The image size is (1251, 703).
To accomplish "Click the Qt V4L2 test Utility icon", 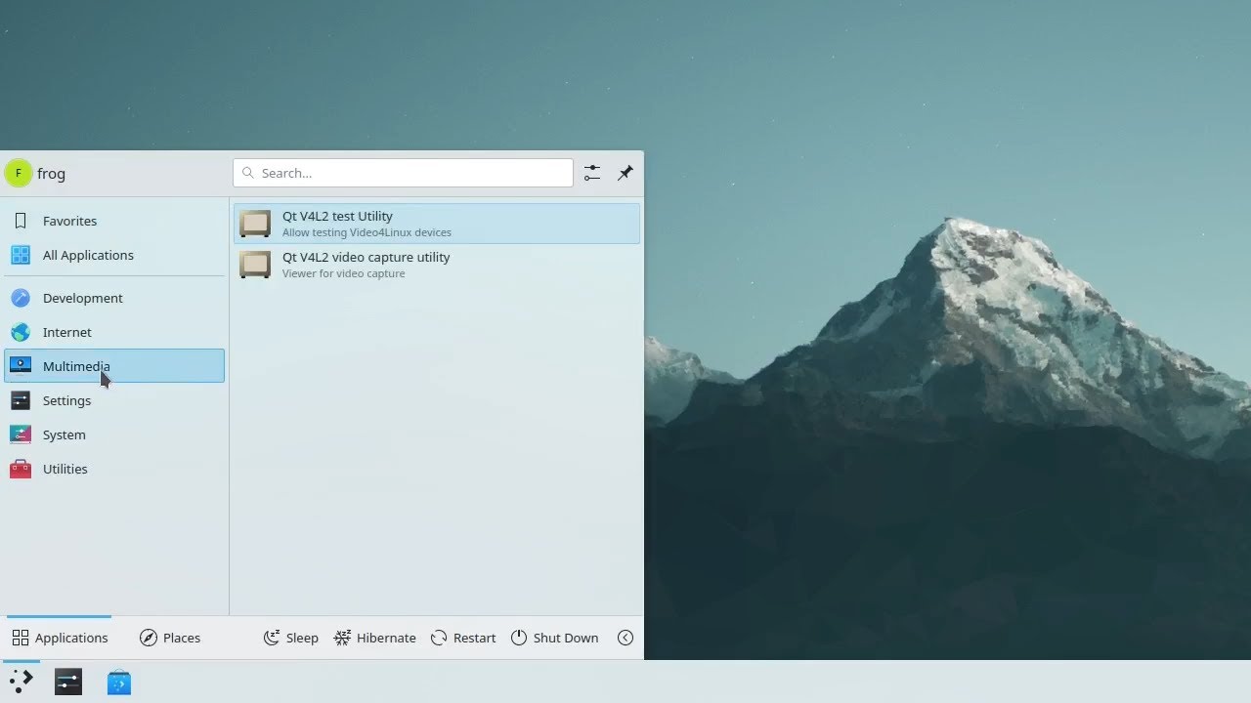I will [255, 224].
